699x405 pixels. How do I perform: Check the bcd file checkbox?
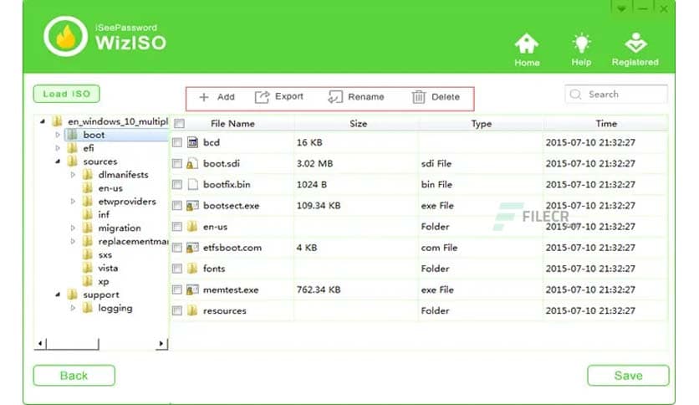point(177,142)
